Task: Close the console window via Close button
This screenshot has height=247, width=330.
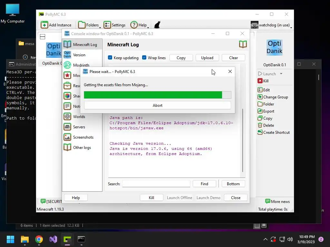Action: click(236, 198)
